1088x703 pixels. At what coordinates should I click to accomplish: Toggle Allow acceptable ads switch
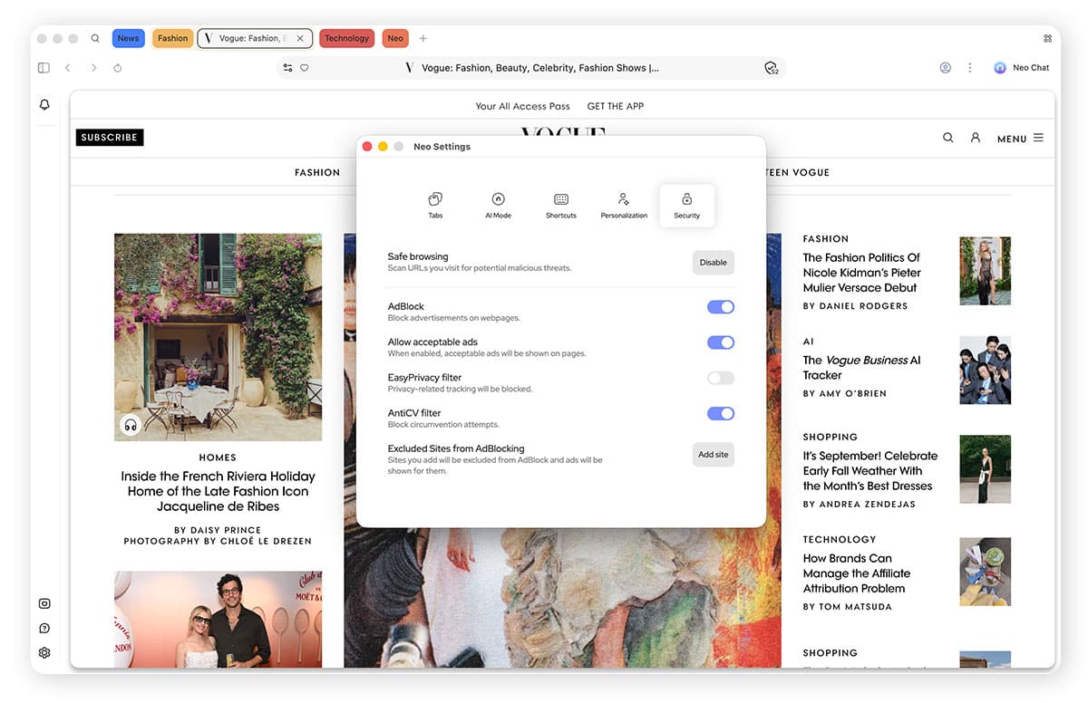[x=721, y=342]
